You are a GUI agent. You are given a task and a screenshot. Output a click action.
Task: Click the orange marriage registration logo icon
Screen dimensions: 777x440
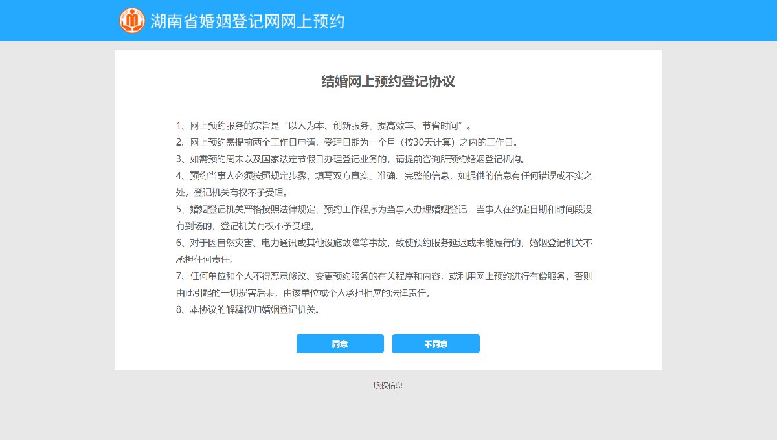click(132, 21)
